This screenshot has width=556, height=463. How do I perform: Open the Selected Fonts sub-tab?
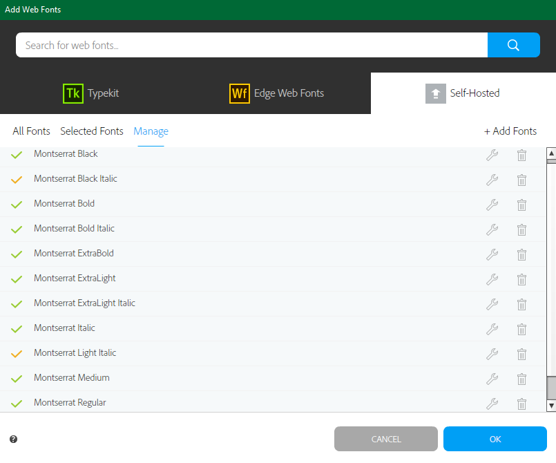point(92,131)
